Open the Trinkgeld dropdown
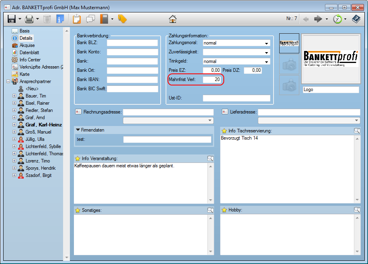The image size is (368, 264). [x=267, y=62]
